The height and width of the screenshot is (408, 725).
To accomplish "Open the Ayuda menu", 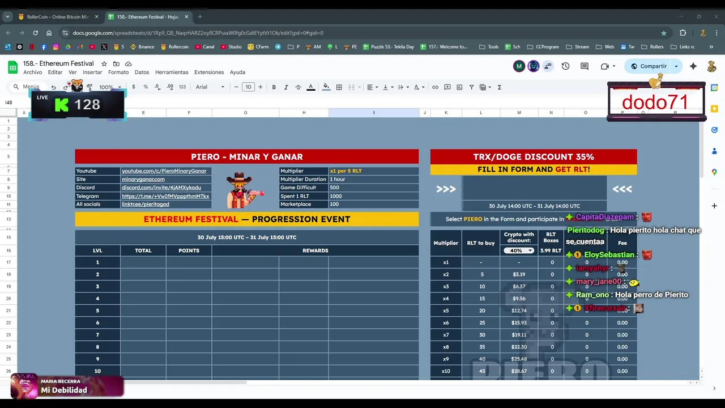I will point(237,73).
